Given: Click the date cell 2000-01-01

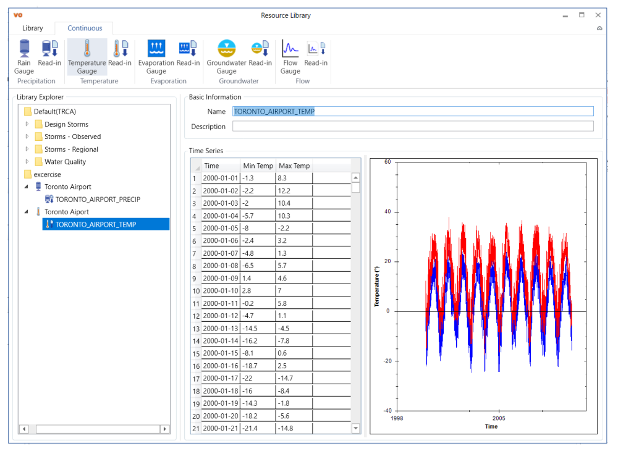Looking at the screenshot, I should 221,178.
